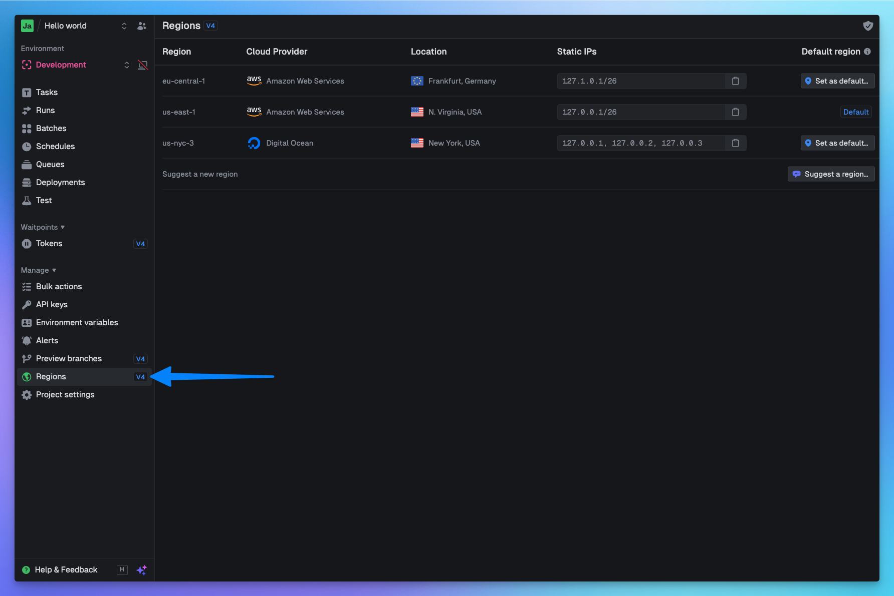Click the Static IPs column header
Viewport: 894px width, 596px height.
577,52
